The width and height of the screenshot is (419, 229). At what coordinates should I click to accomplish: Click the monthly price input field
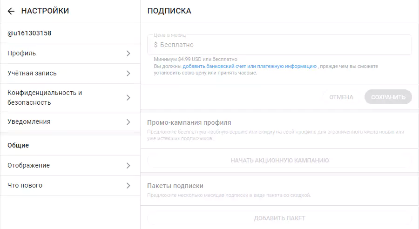pyautogui.click(x=279, y=45)
